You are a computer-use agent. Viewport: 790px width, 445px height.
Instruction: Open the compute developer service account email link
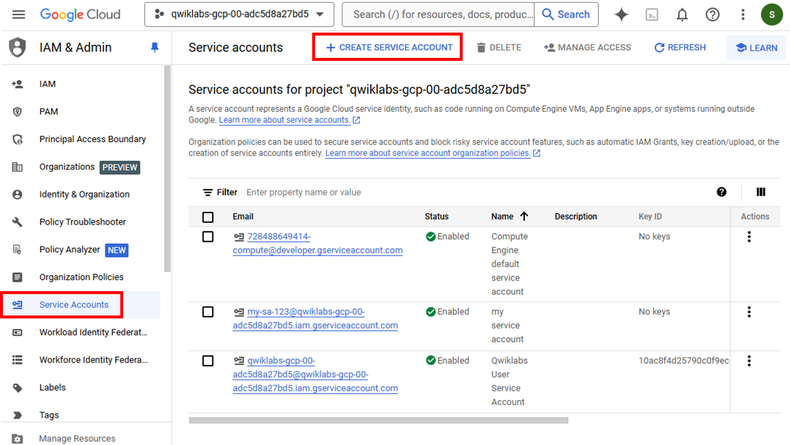[318, 243]
